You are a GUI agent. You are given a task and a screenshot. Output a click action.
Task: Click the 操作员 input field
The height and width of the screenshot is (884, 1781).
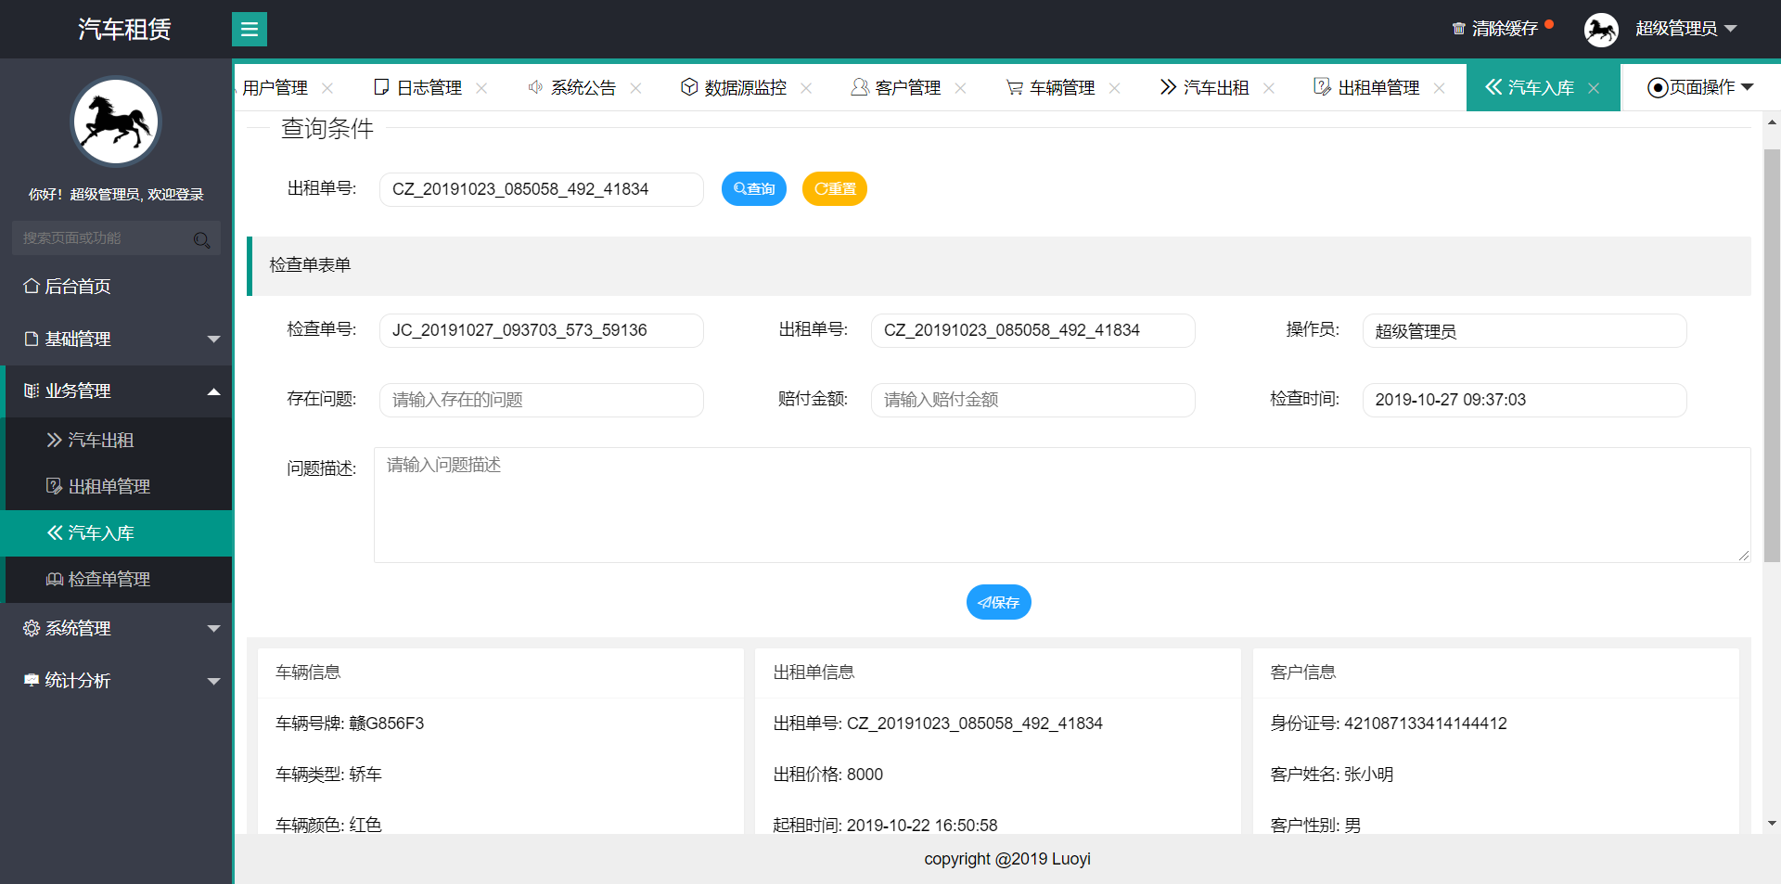click(x=1525, y=330)
